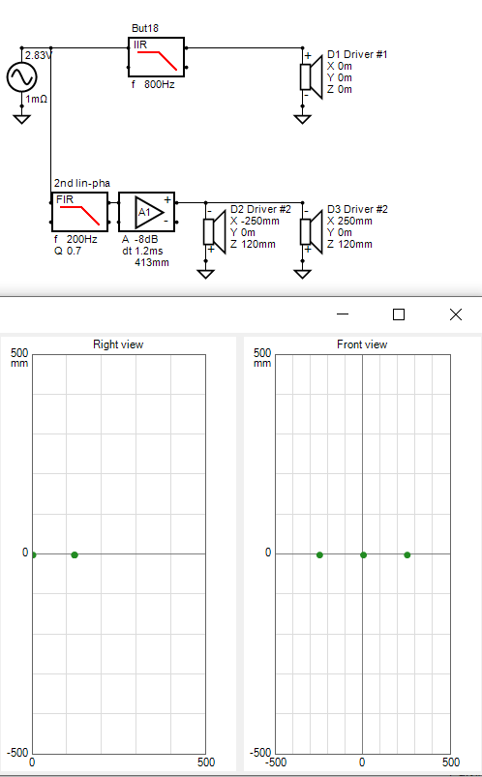Click the green dot at 120mm in Right view
The image size is (482, 777).
(75, 555)
